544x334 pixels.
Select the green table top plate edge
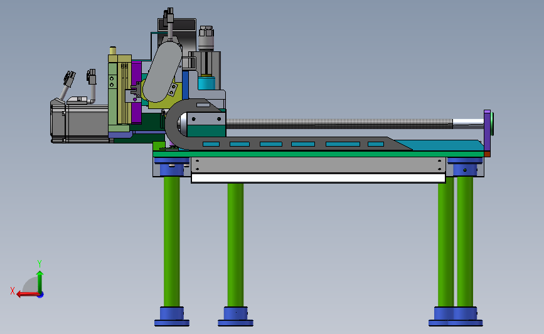[318, 154]
